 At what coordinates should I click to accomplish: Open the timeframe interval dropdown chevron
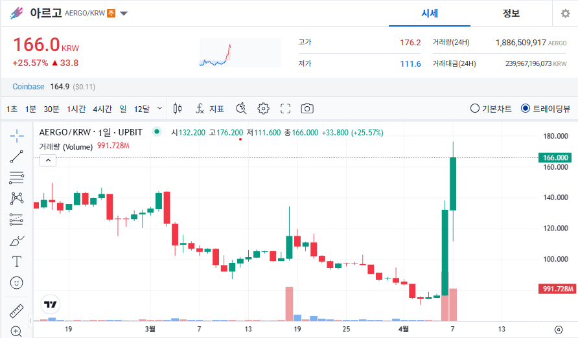click(159, 108)
